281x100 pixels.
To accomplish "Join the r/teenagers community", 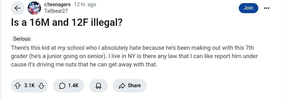I will 248,8.
